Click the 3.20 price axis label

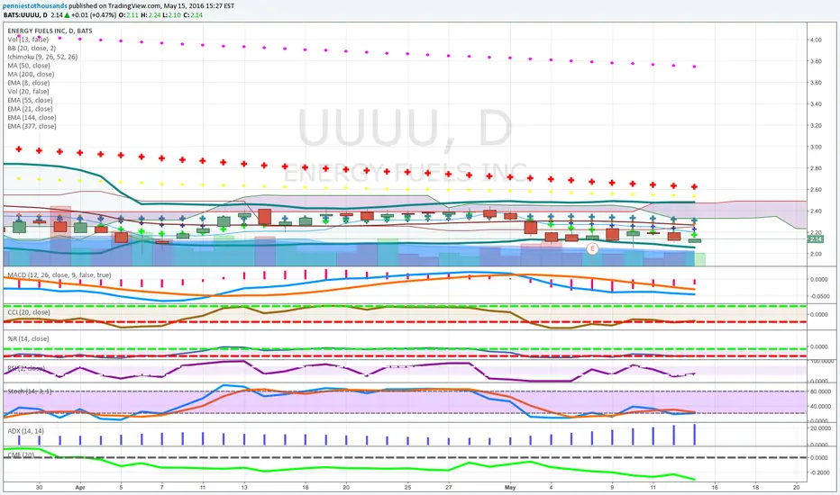(x=816, y=125)
